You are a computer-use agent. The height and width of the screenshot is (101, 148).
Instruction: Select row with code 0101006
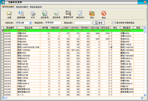(x=73, y=44)
